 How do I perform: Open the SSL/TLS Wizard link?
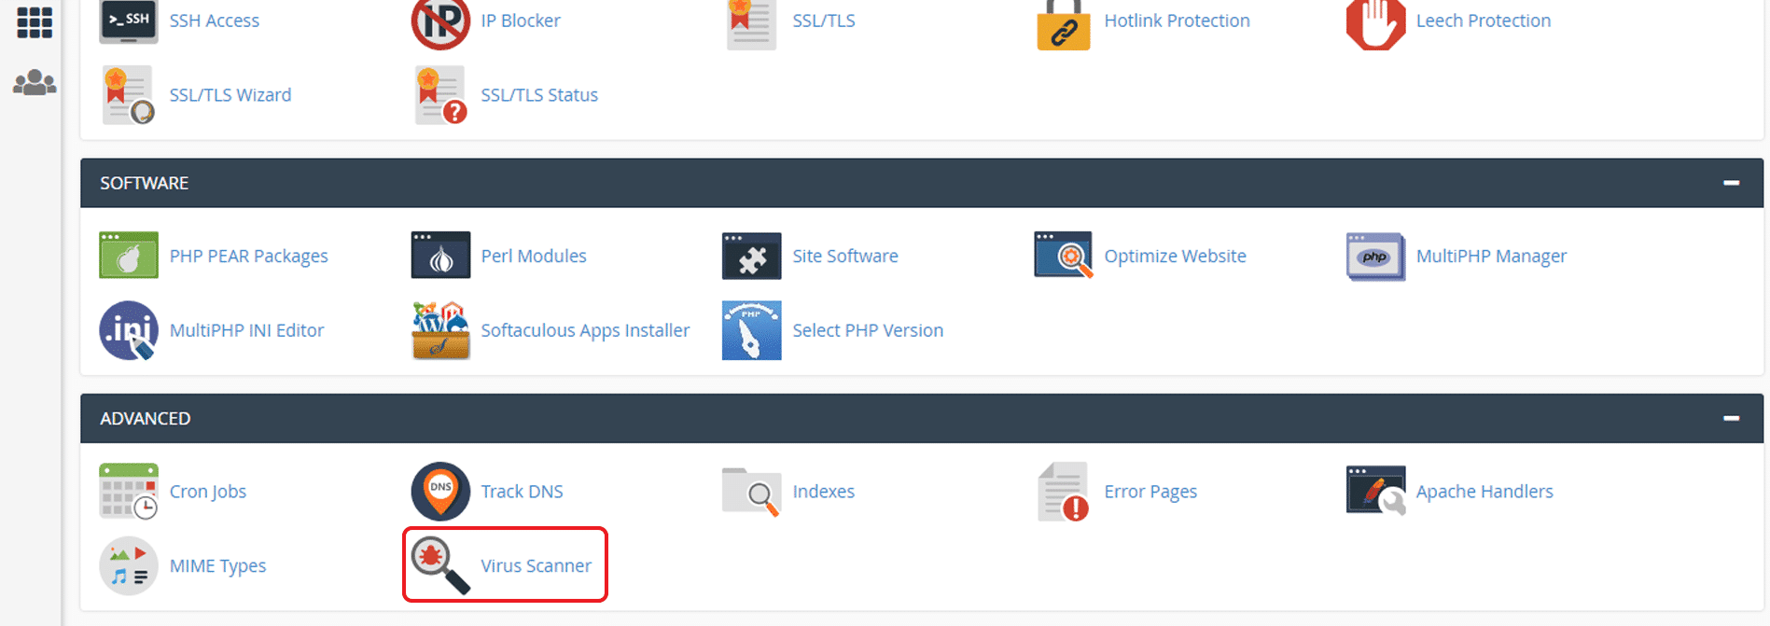click(x=230, y=95)
